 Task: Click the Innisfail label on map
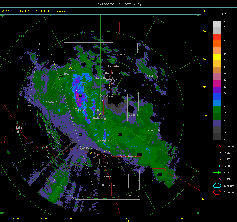[106, 96]
